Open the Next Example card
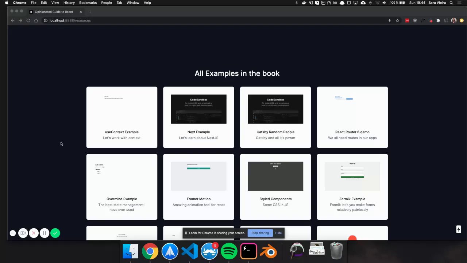 (x=198, y=117)
